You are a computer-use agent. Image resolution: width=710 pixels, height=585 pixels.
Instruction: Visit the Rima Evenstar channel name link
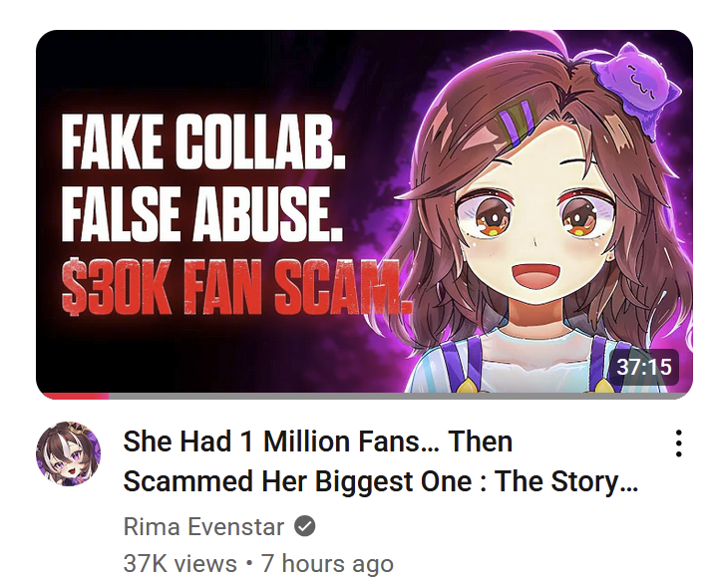pos(203,526)
